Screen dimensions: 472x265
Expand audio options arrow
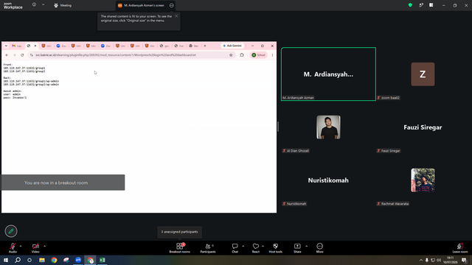pos(21,246)
